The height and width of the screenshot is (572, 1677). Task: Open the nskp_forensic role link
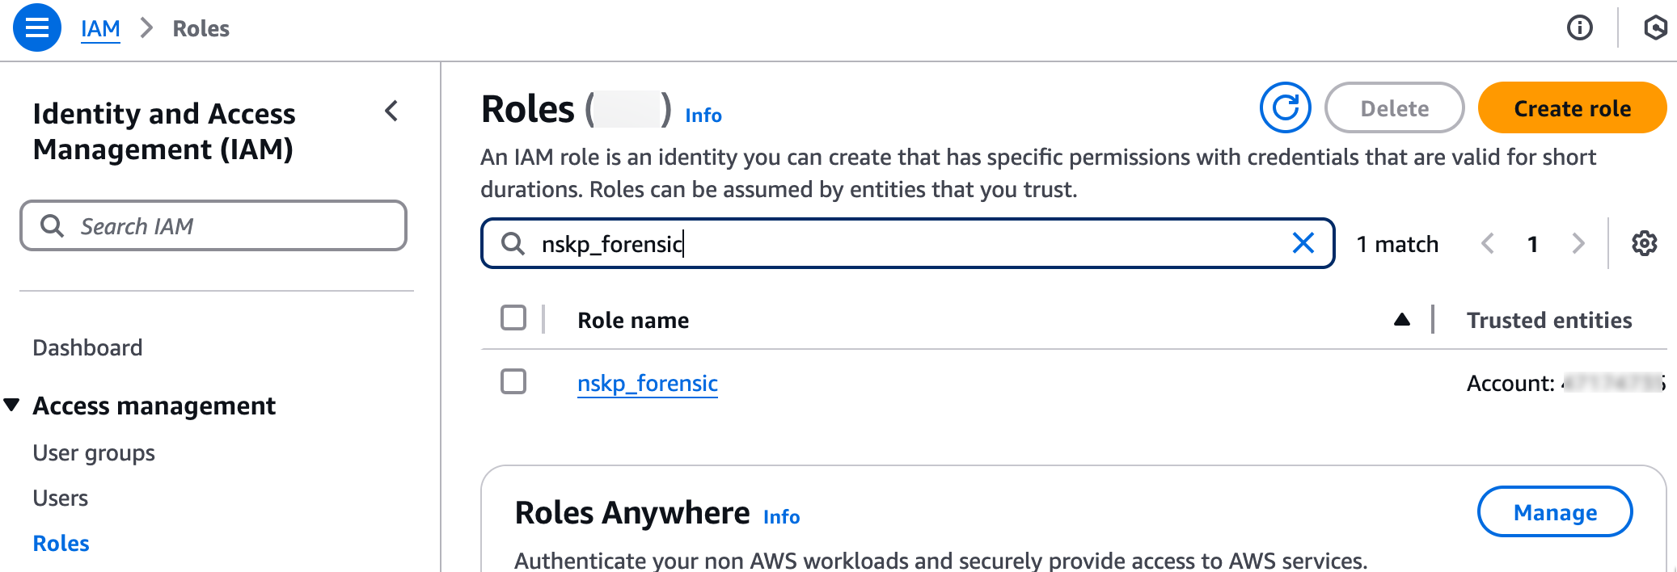(648, 383)
